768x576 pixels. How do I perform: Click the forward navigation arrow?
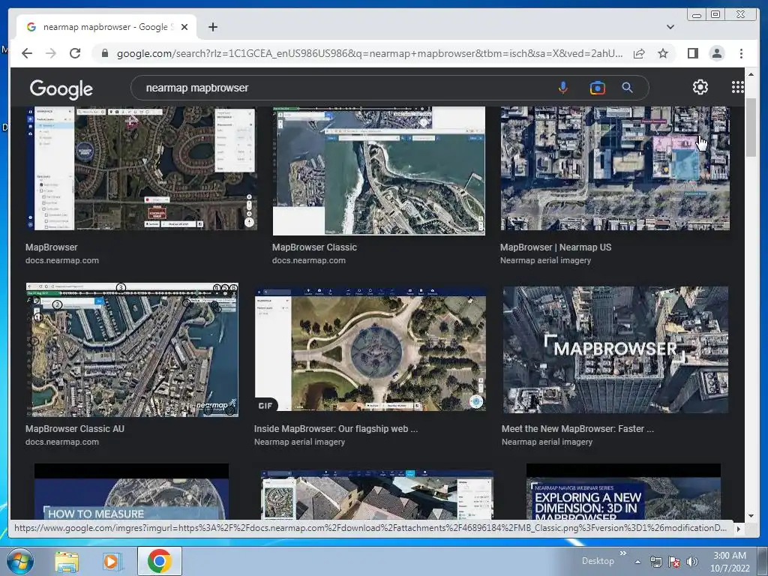(x=51, y=53)
